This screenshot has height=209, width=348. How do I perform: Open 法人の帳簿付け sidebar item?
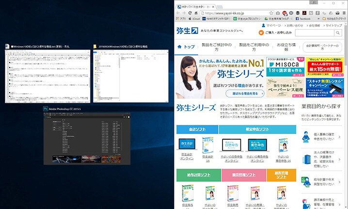pyautogui.click(x=321, y=159)
